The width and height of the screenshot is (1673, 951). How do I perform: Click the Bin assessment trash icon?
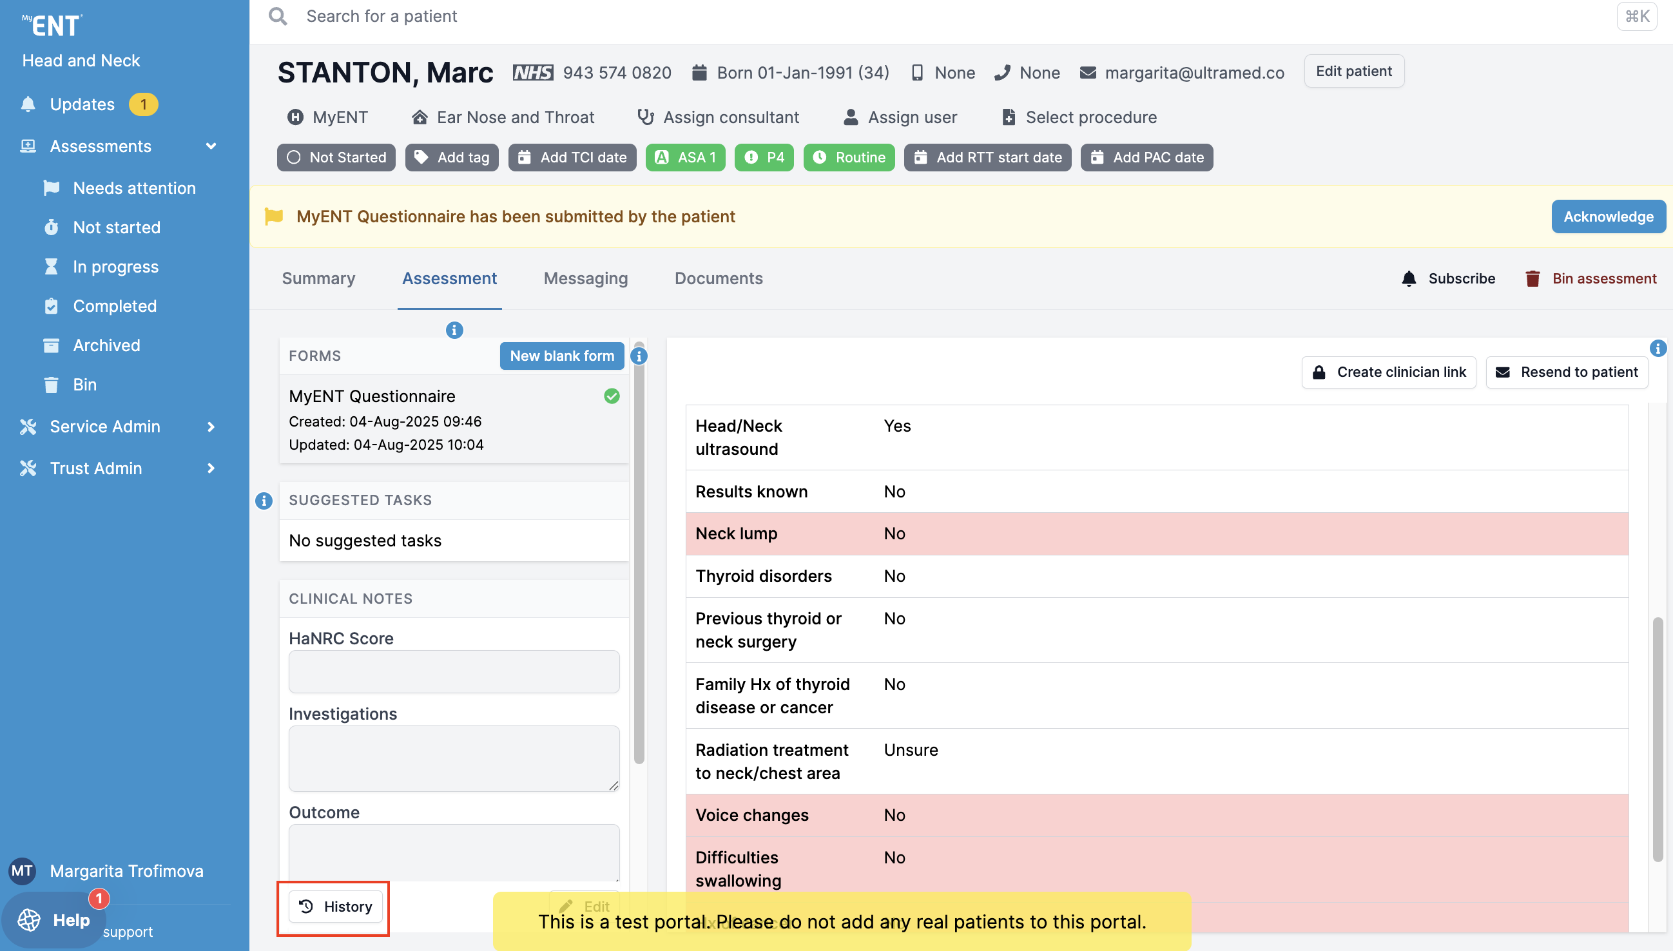coord(1532,279)
